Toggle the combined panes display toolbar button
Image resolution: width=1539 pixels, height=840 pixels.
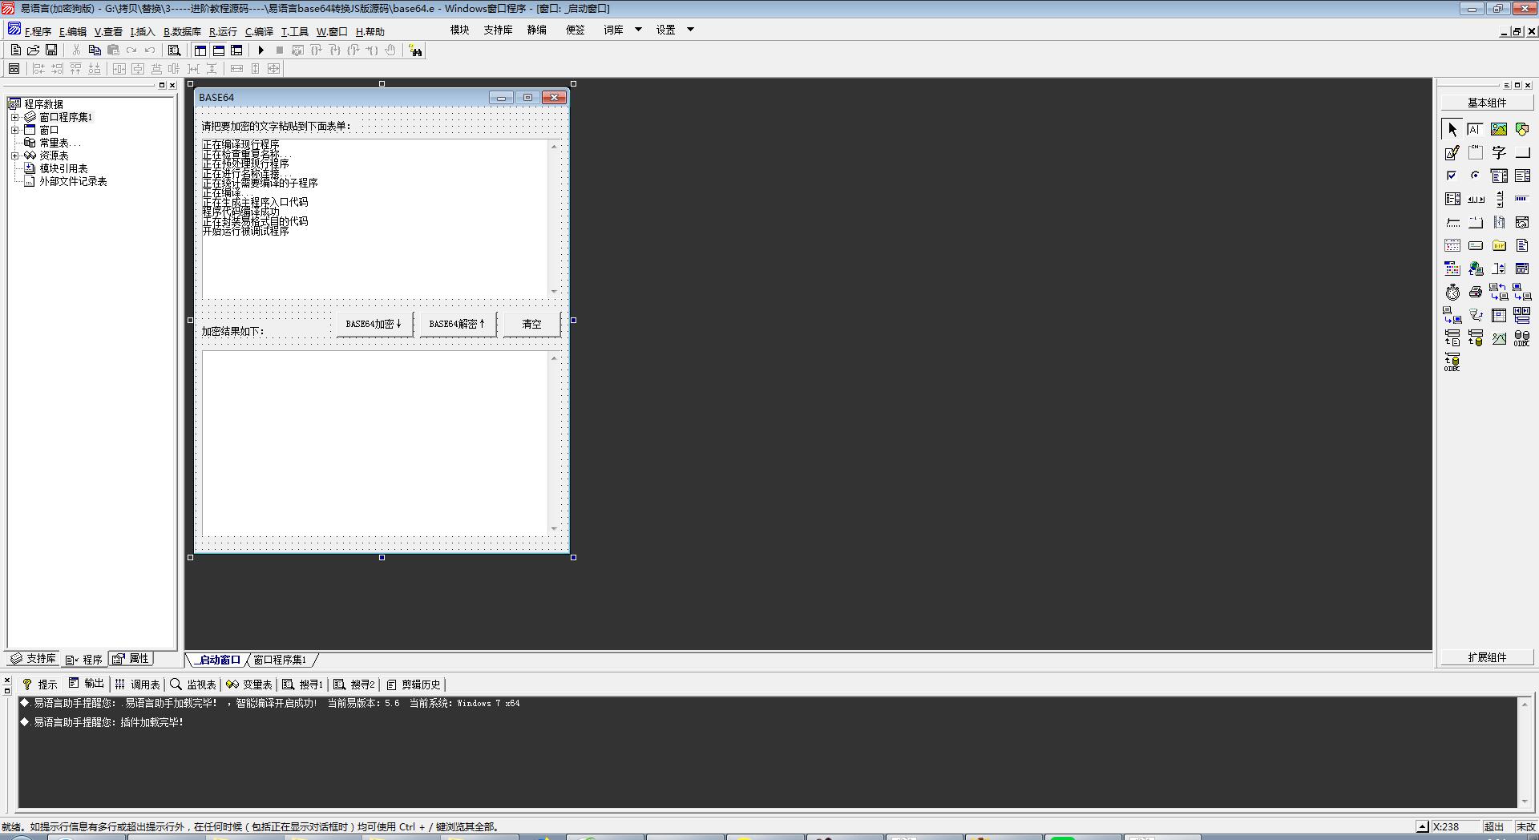click(236, 50)
